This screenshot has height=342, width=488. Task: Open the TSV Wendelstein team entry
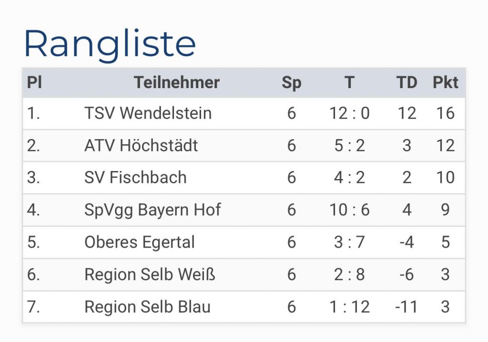148,113
